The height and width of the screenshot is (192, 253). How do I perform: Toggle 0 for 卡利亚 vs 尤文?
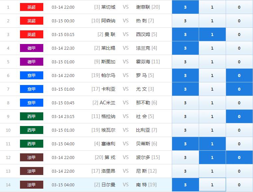[x=239, y=89]
